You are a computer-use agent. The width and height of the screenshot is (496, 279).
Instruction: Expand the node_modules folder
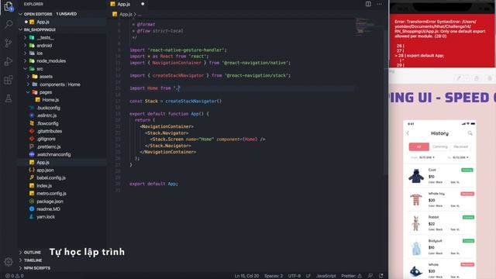26,60
